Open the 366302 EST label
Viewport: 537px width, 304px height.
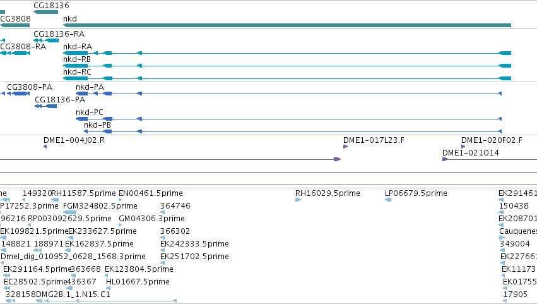point(175,231)
